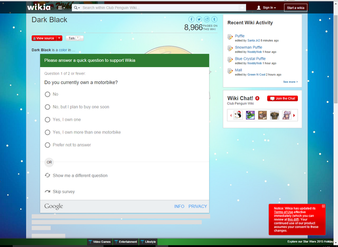
Task: Click the edit icon next to Mall
Action: (230, 71)
